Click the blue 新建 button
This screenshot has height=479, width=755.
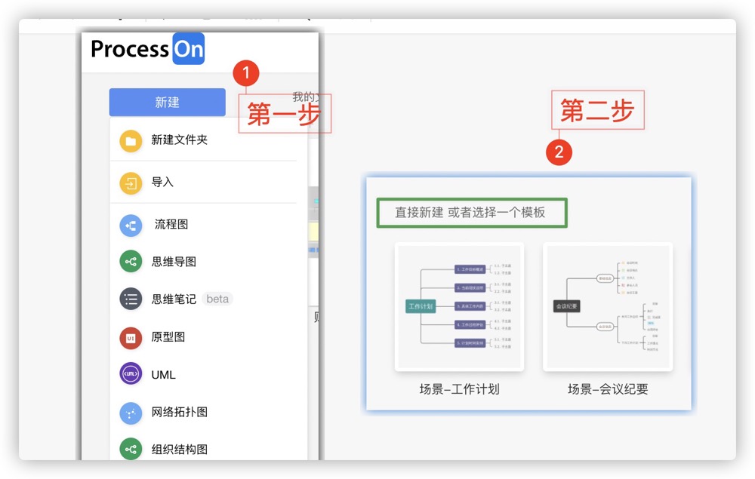point(167,102)
